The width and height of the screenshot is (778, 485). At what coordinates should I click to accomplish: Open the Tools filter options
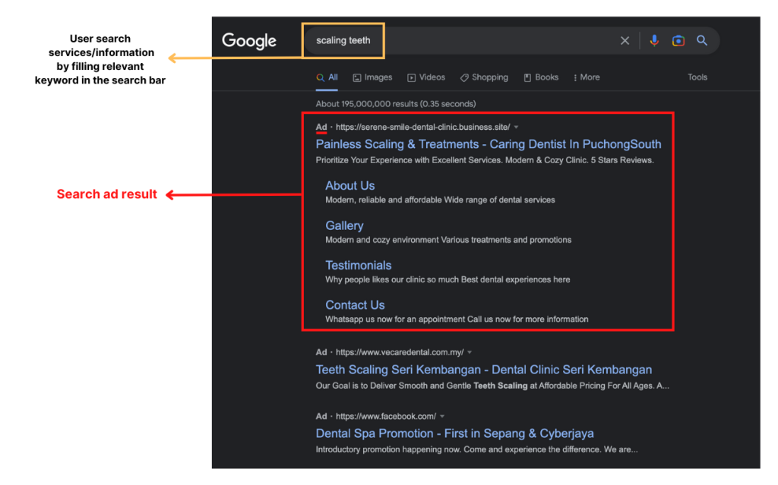pos(697,77)
